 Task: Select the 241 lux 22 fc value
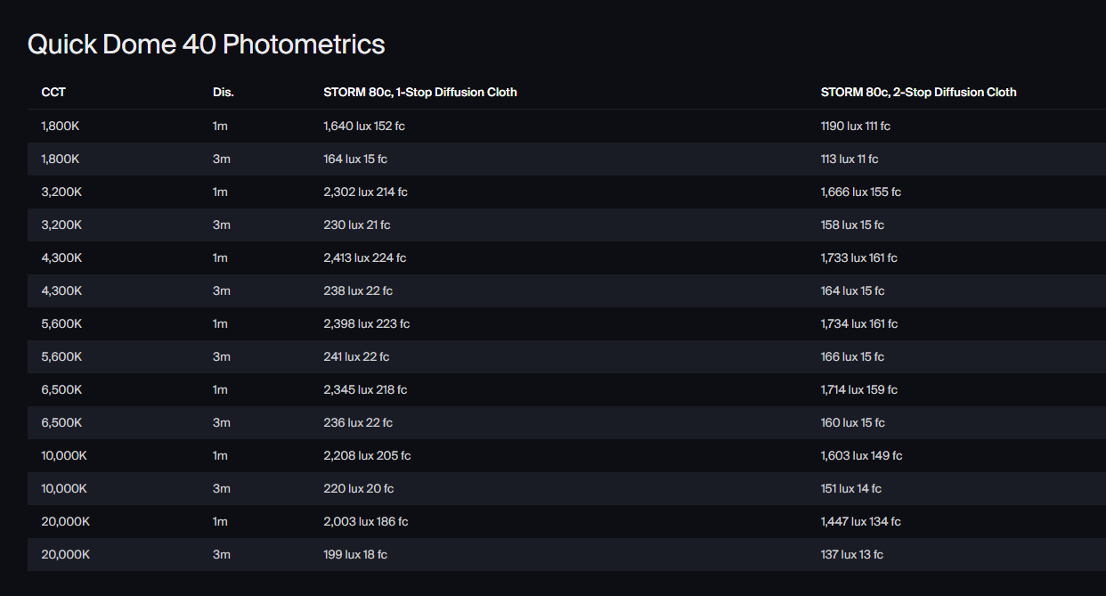pos(356,357)
